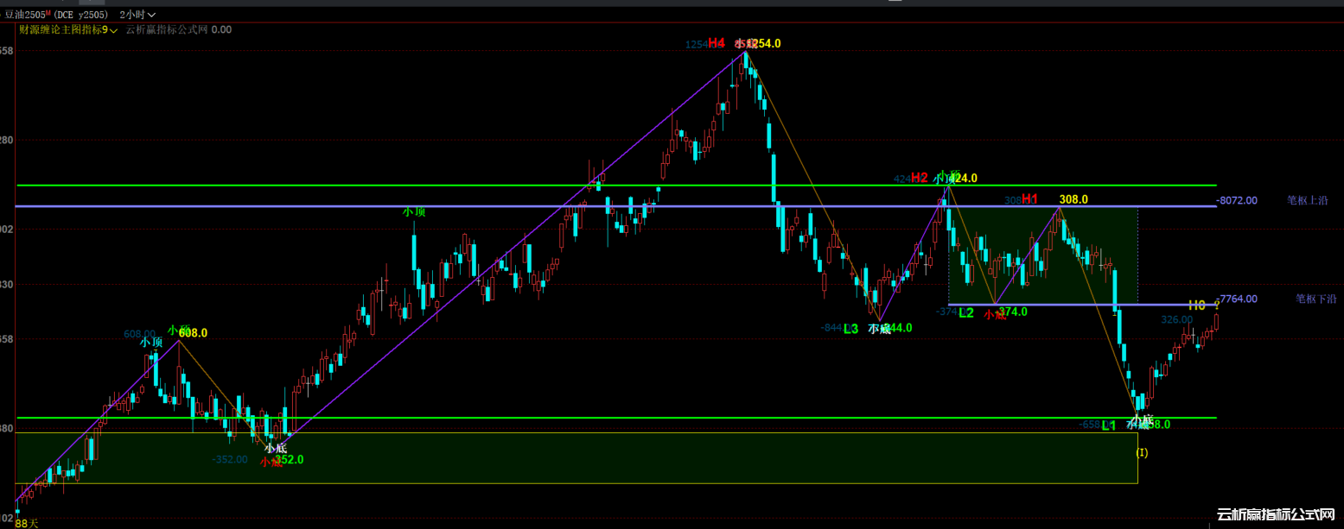
Task: Click the yellow (I) marker
Action: tap(1142, 452)
